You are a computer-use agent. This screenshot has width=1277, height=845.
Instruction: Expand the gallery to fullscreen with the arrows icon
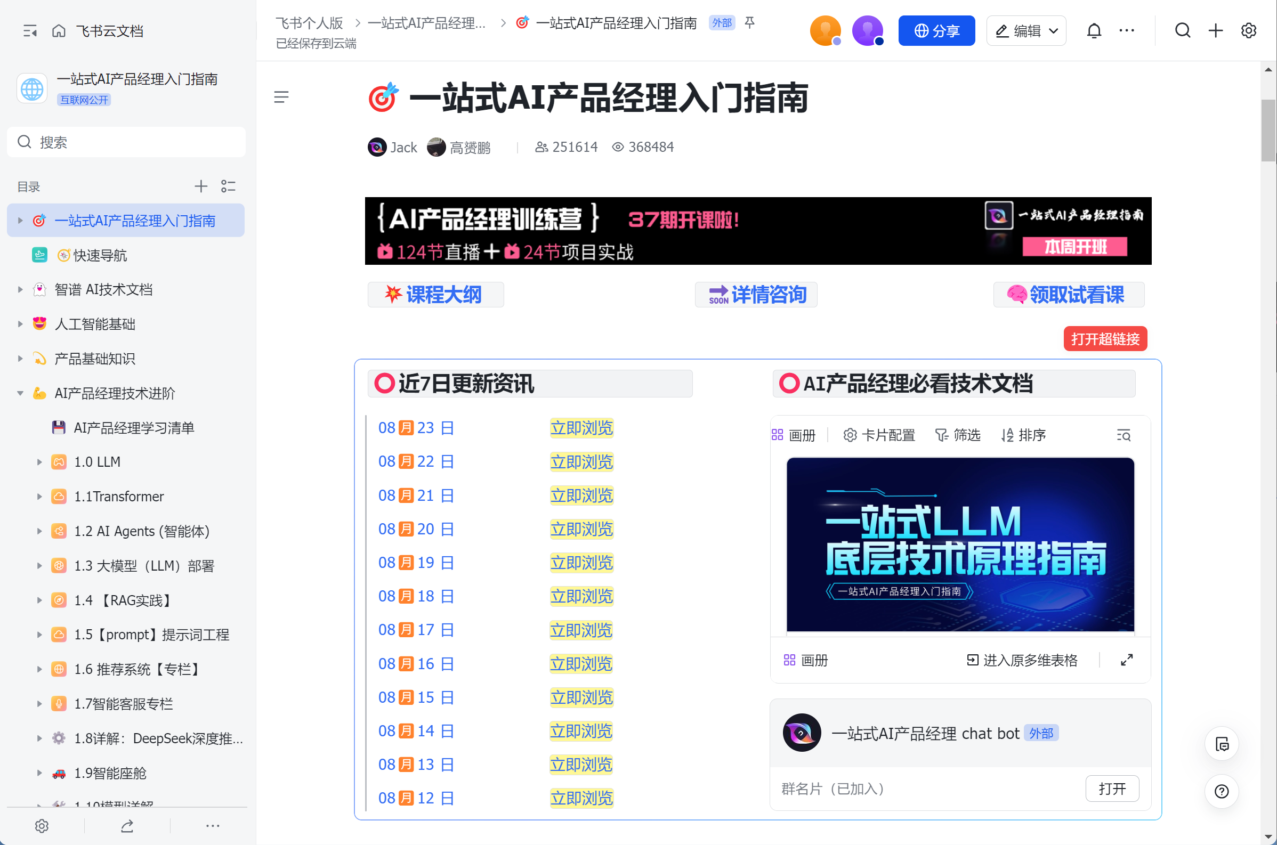pyautogui.click(x=1126, y=660)
